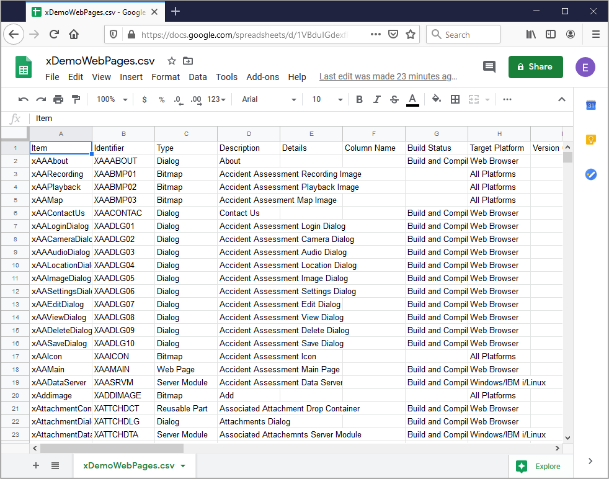Screen dimensions: 609x479
Task: Click the undo arrow in toolbar
Action: coord(24,99)
